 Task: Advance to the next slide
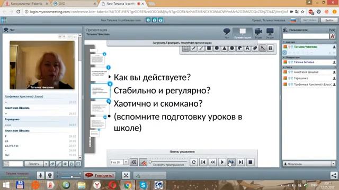coord(231,162)
